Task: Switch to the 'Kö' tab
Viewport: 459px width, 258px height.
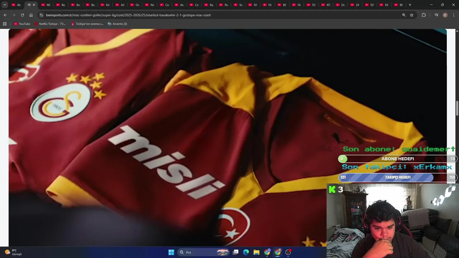Action: tap(105, 5)
